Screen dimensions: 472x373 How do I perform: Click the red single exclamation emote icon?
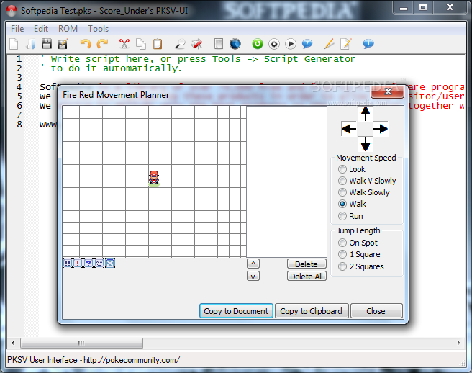pos(78,263)
